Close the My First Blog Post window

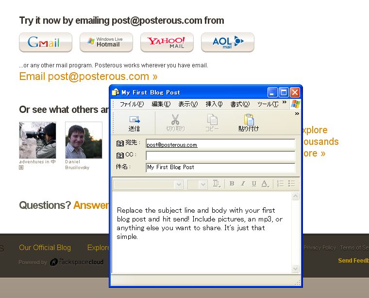pyautogui.click(x=295, y=92)
